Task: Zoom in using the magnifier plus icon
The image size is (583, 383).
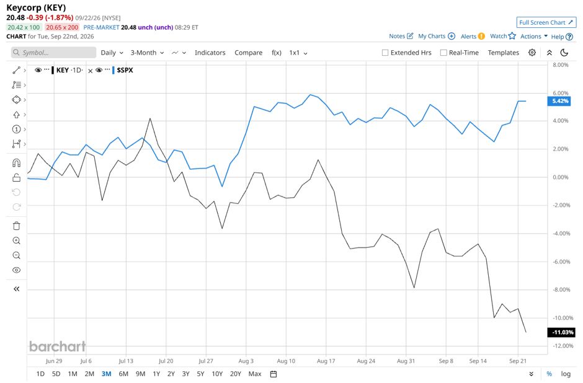Action: [16, 240]
